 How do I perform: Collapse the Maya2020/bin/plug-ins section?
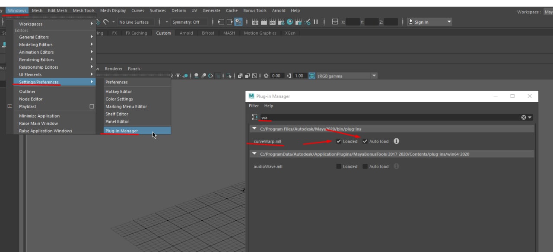[254, 129]
